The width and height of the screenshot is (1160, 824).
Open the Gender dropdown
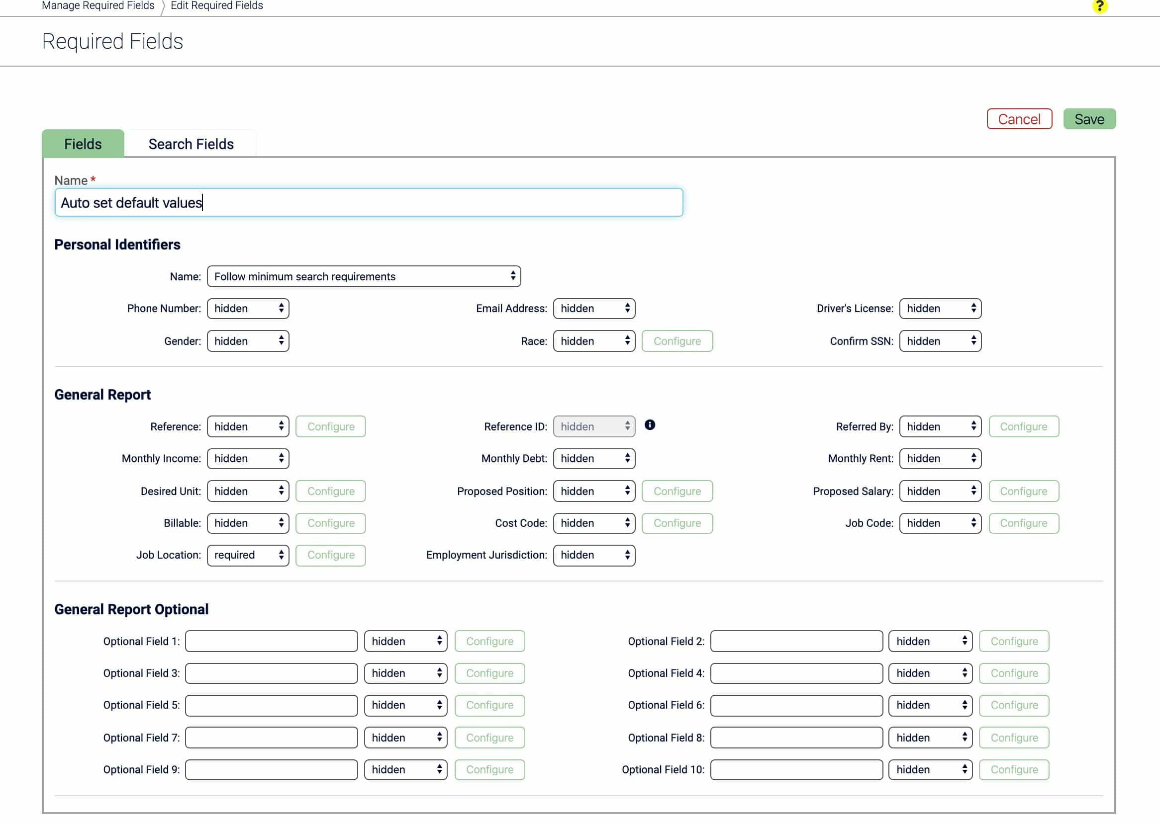[x=248, y=341]
